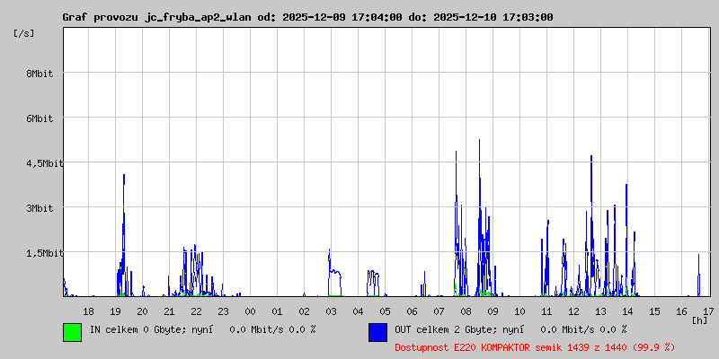The height and width of the screenshot is (359, 719).
Task: Click hour '05' on the time axis
Action: (386, 311)
